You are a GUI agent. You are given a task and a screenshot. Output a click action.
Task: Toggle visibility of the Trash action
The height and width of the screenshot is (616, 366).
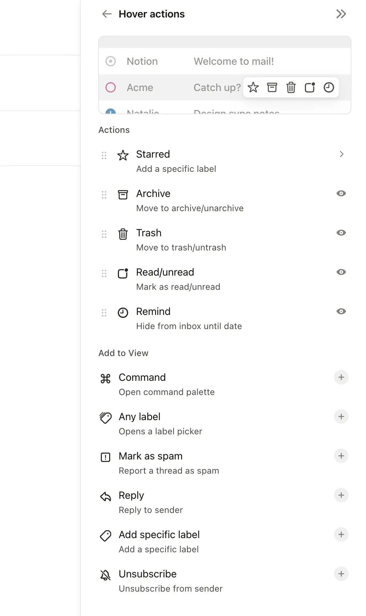click(x=341, y=233)
